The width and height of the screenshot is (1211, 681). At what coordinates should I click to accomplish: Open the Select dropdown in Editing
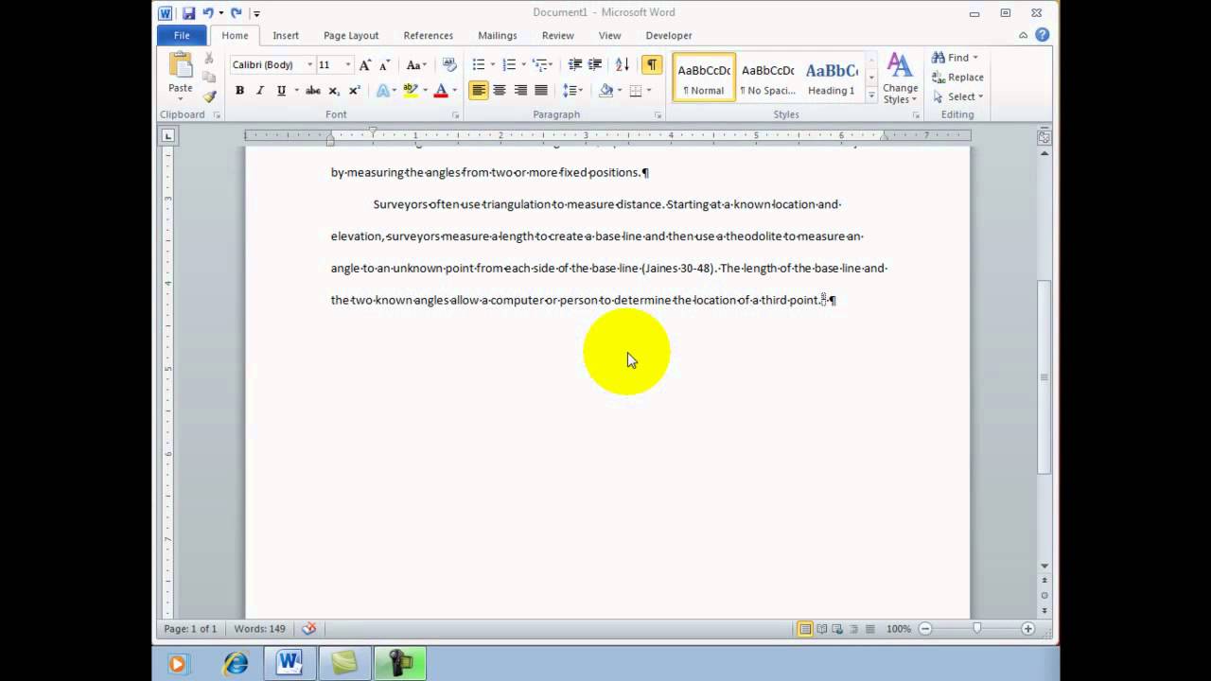tap(958, 96)
